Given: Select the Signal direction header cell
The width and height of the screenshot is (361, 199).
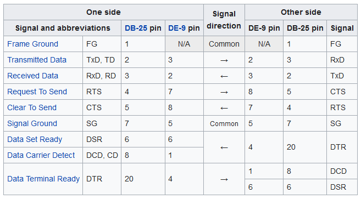Looking at the screenshot, I should 224,20.
